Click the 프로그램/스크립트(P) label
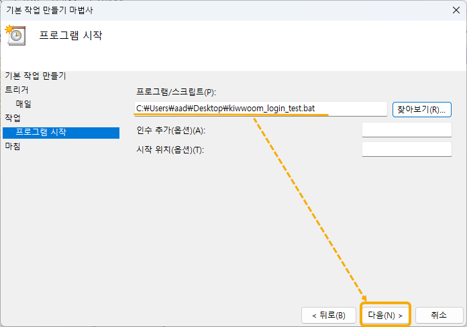 [x=176, y=91]
